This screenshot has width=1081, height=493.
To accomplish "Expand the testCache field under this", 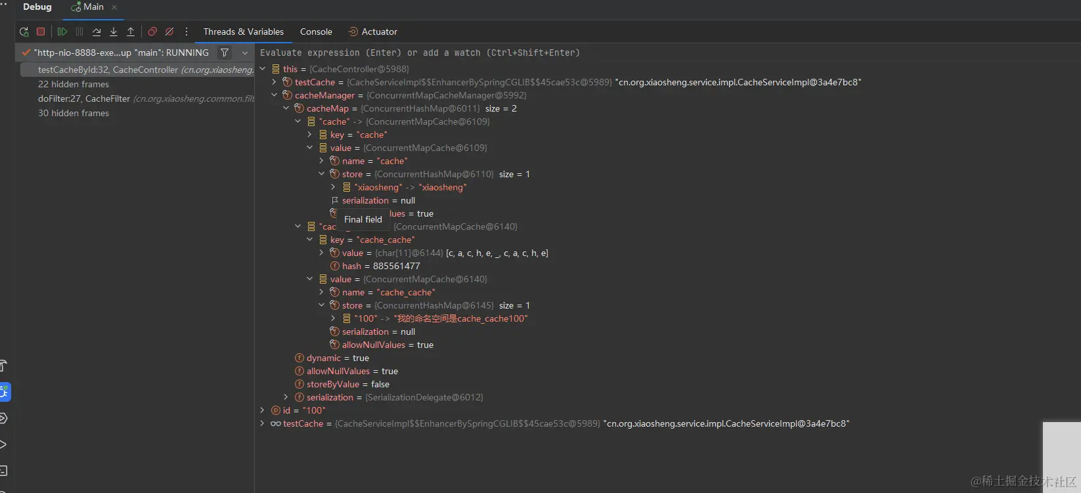I will (275, 82).
